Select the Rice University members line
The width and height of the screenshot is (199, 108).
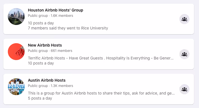click(x=68, y=28)
